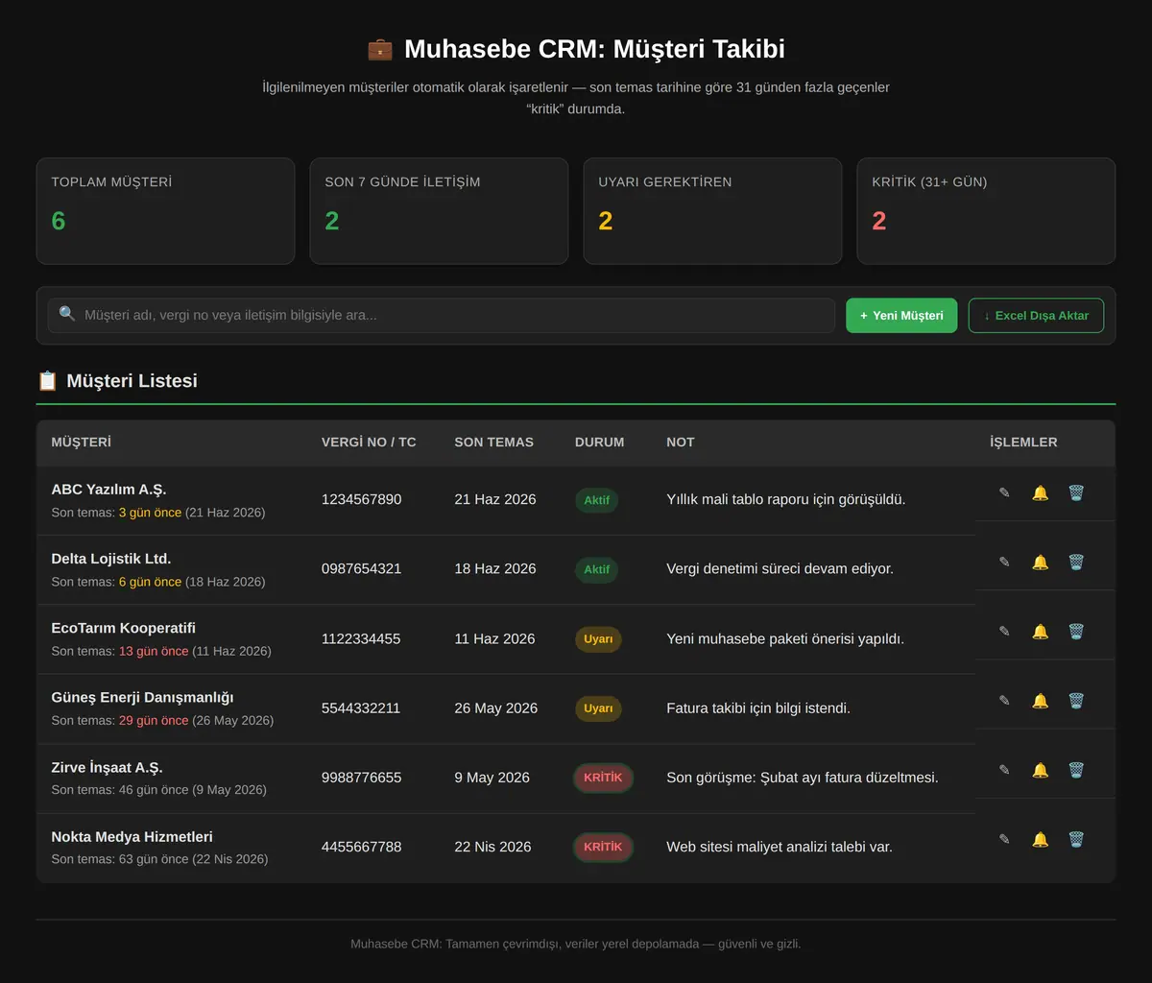Export list using Excel Dışa Aktar

(x=1036, y=315)
